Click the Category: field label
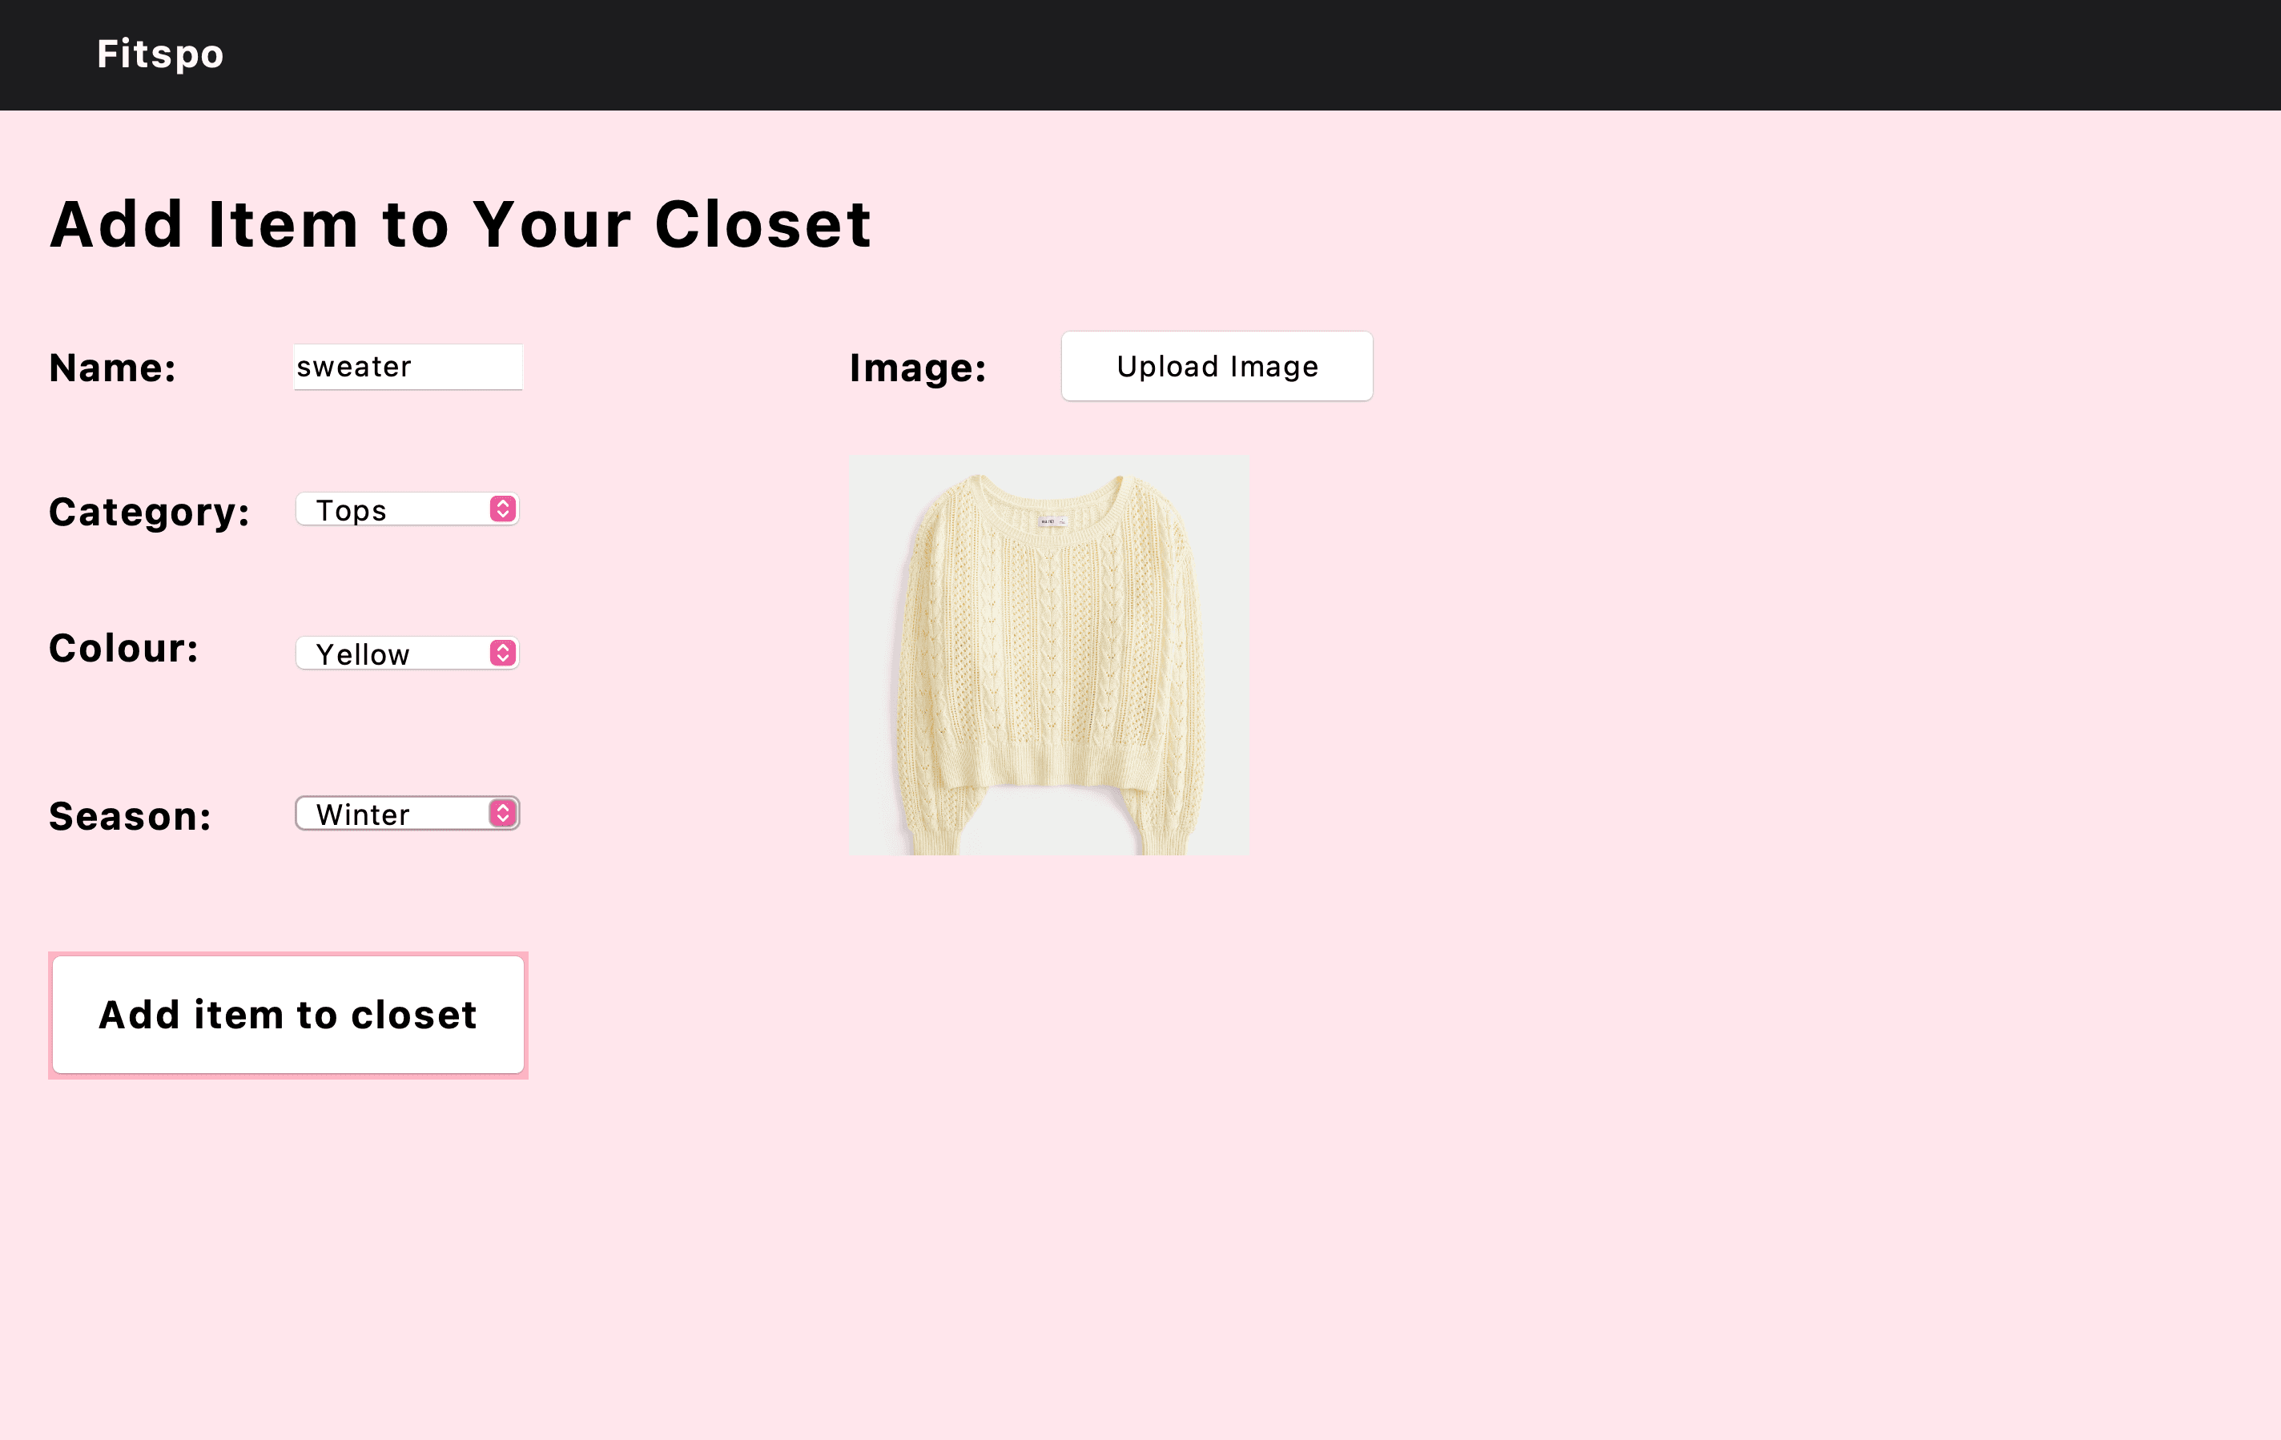Screen dimensions: 2281x1440 [x=150, y=513]
